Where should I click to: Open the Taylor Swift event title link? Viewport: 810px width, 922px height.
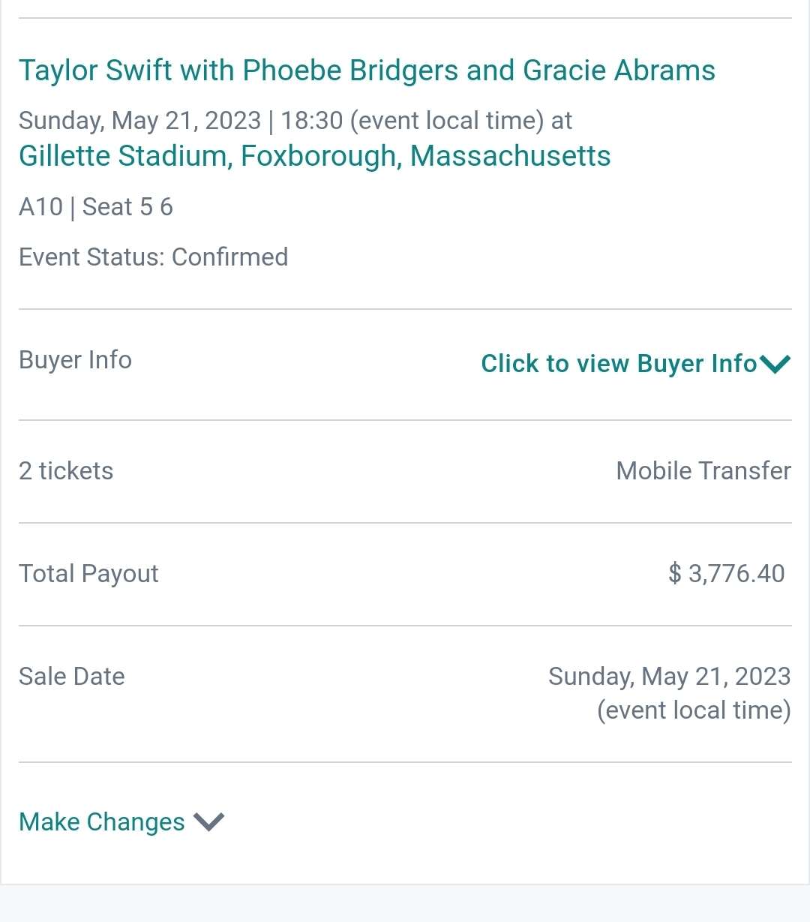click(x=367, y=71)
